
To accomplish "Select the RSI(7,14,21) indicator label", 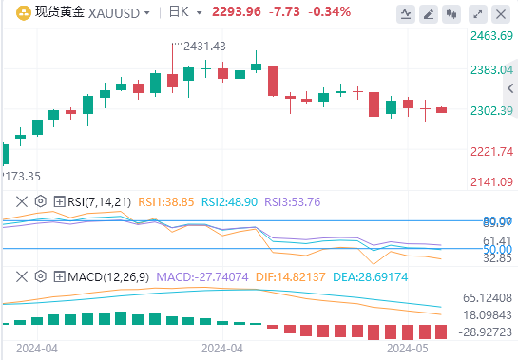I will 100,201.
